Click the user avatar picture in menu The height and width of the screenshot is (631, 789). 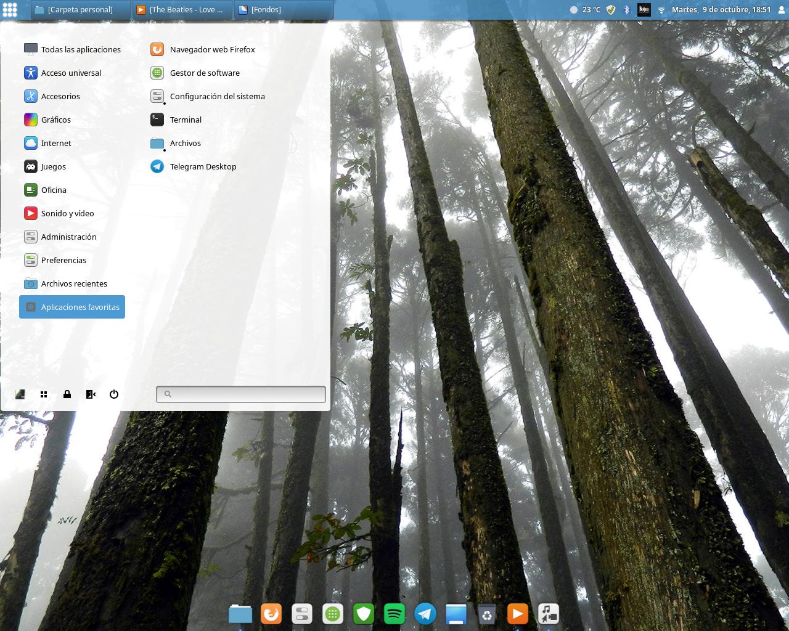tap(20, 394)
